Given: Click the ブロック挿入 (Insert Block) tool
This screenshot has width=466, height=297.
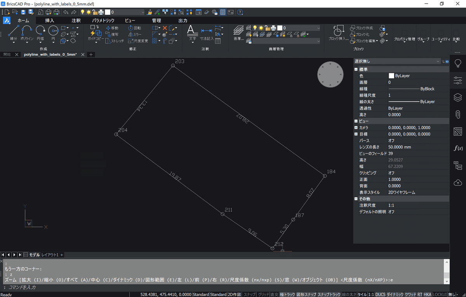Looking at the screenshot, I should point(339,33).
